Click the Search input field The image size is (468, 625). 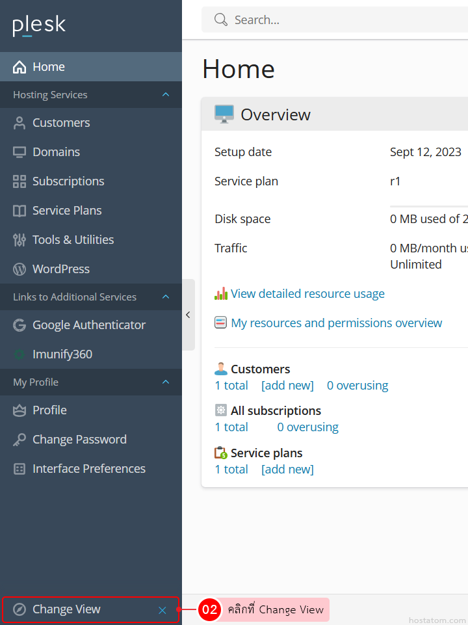(344, 20)
